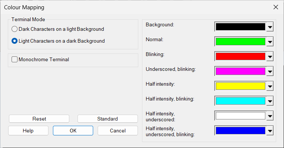The width and height of the screenshot is (284, 148).
Task: Expand the Normal colour dropdown arrow
Action: [x=270, y=42]
